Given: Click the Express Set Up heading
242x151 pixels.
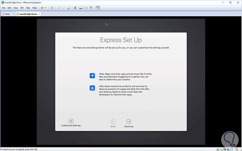Looking at the screenshot, I should [x=121, y=40].
